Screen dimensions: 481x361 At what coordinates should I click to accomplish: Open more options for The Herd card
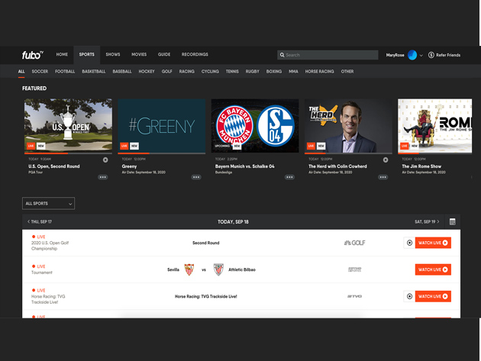[x=383, y=177]
